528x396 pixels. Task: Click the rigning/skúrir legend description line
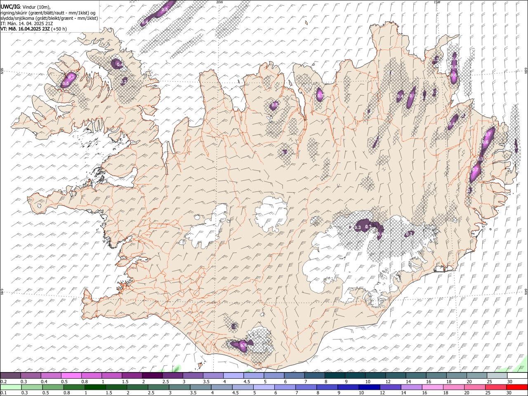point(48,13)
